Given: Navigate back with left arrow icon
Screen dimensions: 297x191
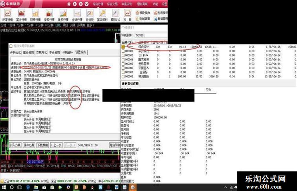Looking at the screenshot, I should coord(75,4).
